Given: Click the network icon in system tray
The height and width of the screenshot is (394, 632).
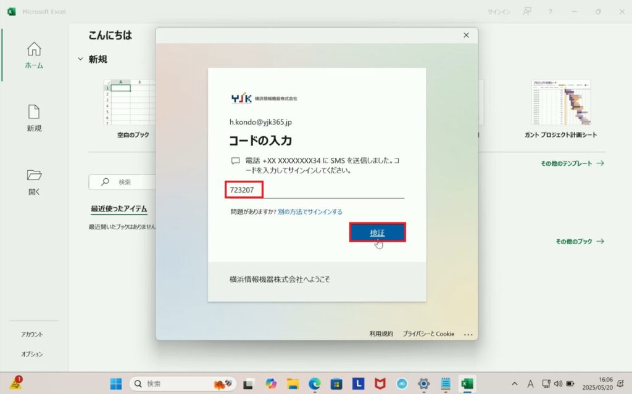Looking at the screenshot, I should [546, 384].
